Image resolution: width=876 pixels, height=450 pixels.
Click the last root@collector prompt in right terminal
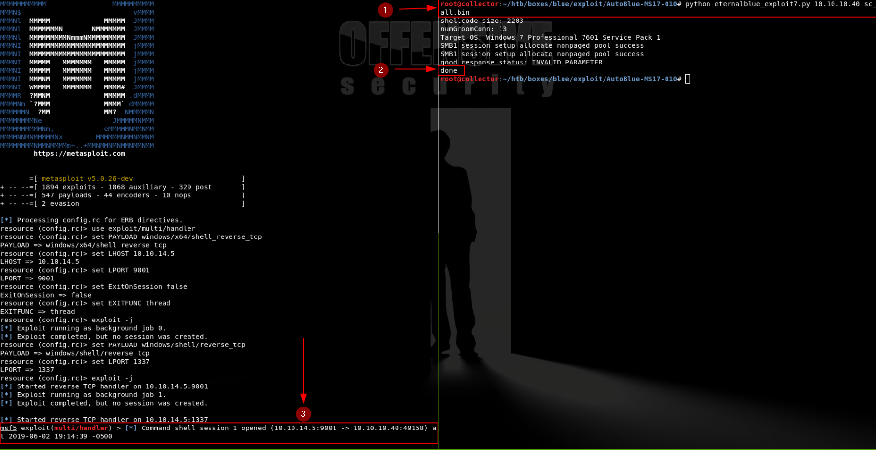coord(561,79)
